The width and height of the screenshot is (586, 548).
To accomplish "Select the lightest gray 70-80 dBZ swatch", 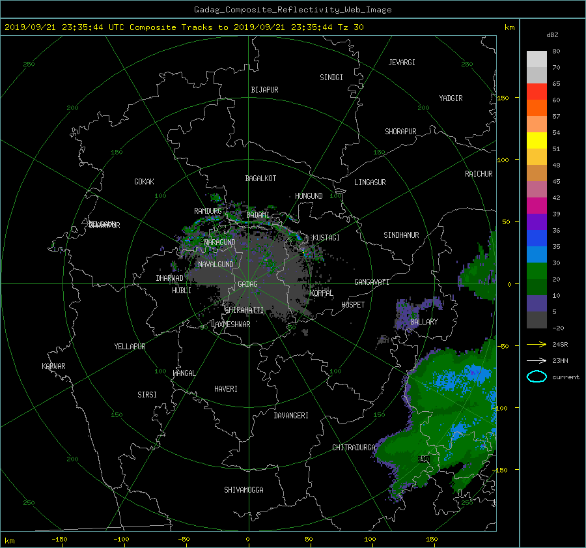I will click(x=537, y=59).
